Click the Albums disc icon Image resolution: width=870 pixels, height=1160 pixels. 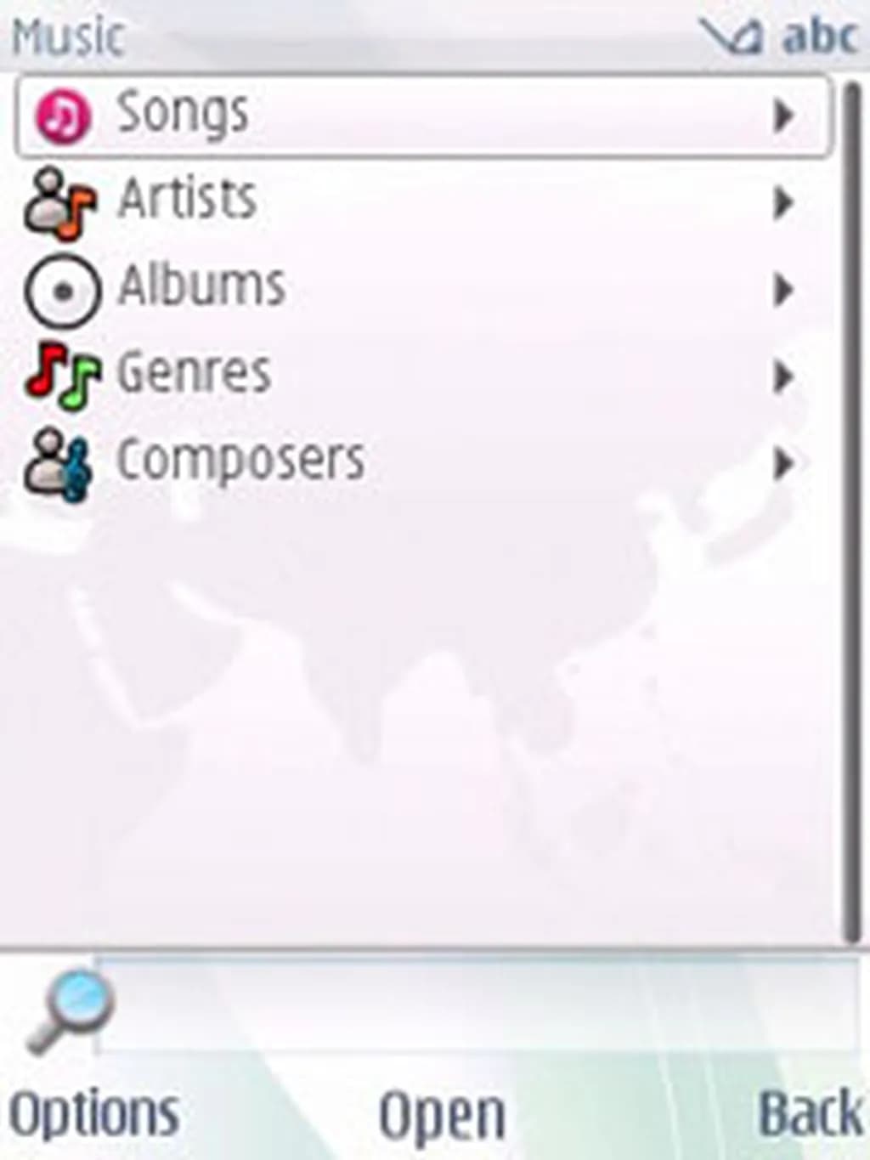pyautogui.click(x=63, y=291)
